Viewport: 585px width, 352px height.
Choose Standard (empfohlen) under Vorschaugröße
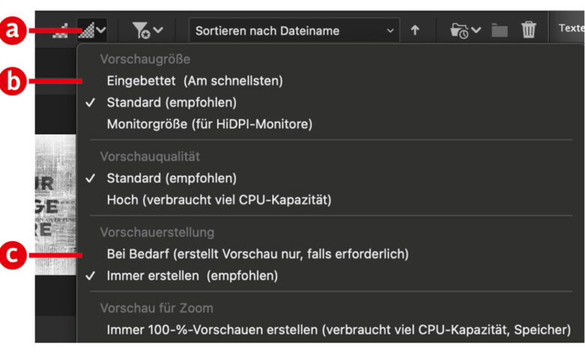click(x=171, y=102)
